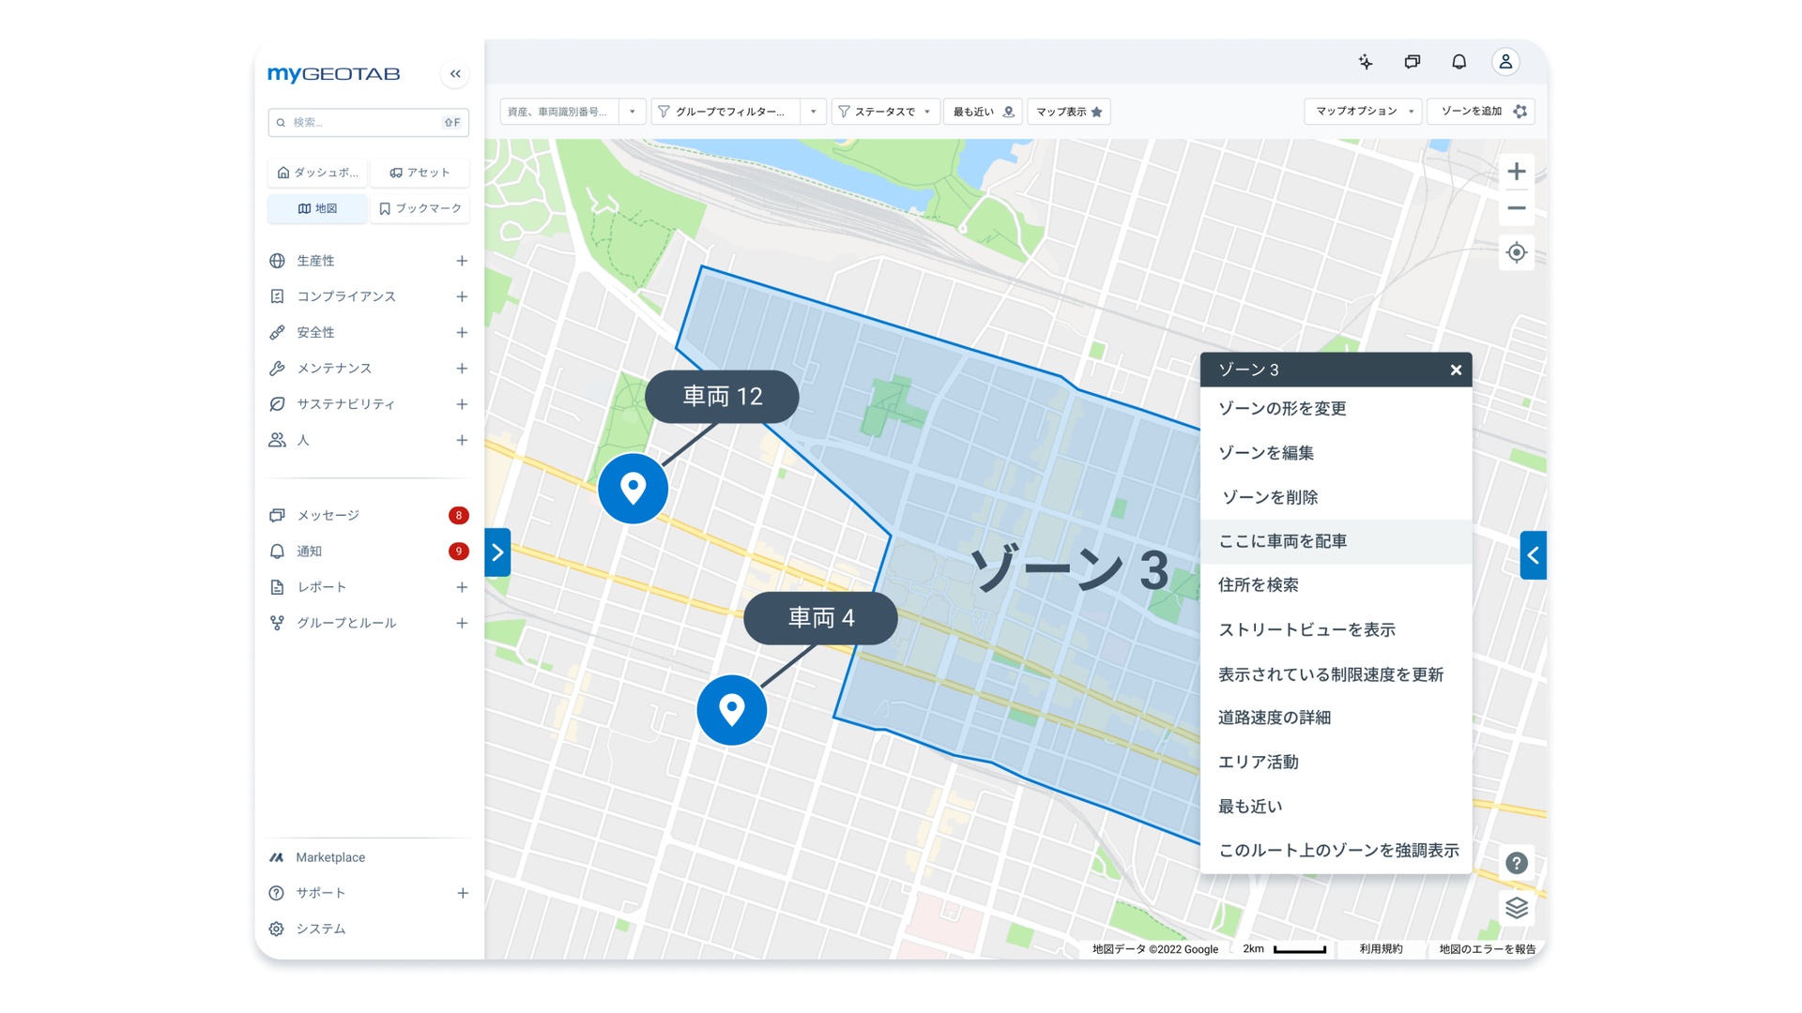Expand the コンプライアンス plus sign
The height and width of the screenshot is (1013, 1802).
point(462,296)
